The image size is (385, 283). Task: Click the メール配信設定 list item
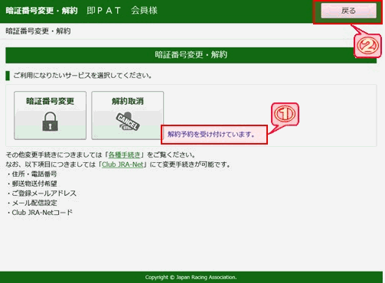[x=34, y=203]
